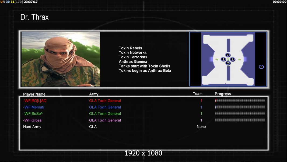
Task: Click Tanks start with Toxin Shells text
Action: [x=145, y=66]
